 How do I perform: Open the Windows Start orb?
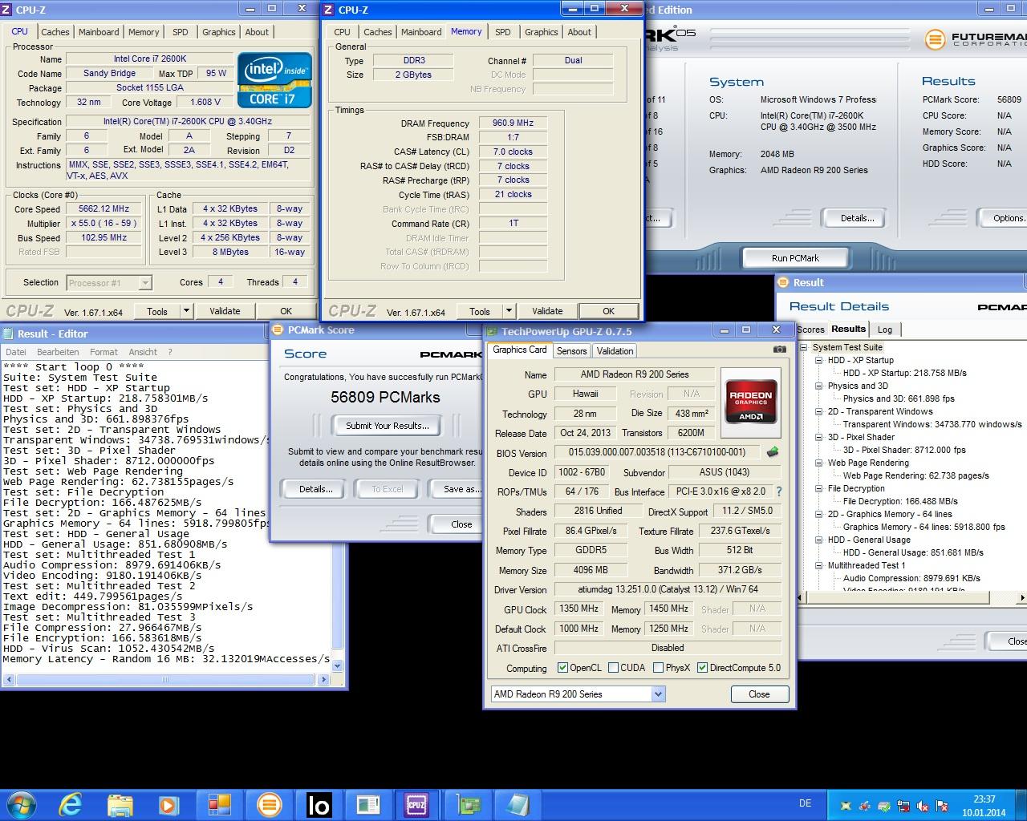[x=20, y=804]
